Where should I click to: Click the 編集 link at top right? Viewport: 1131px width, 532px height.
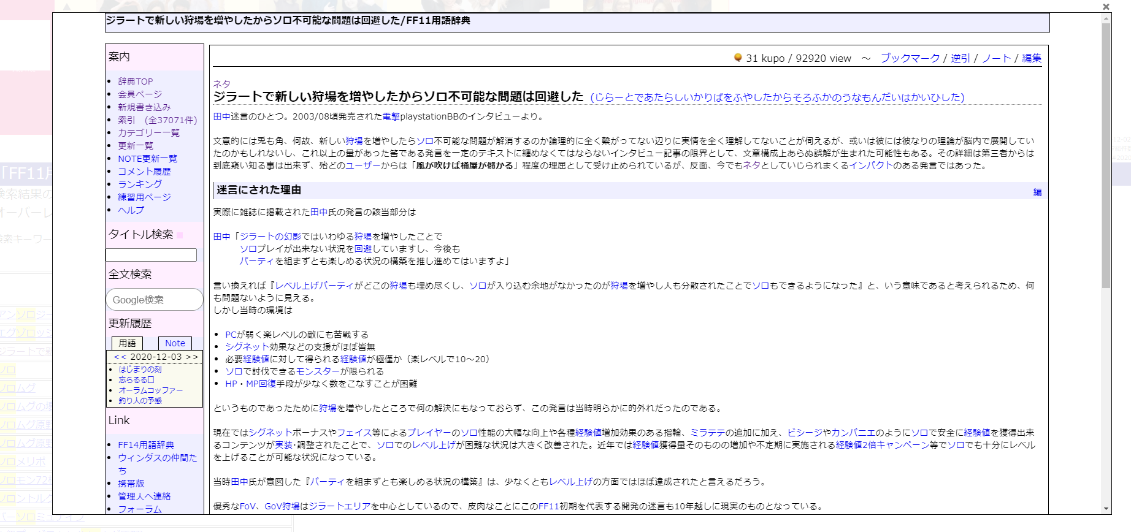tap(1032, 58)
